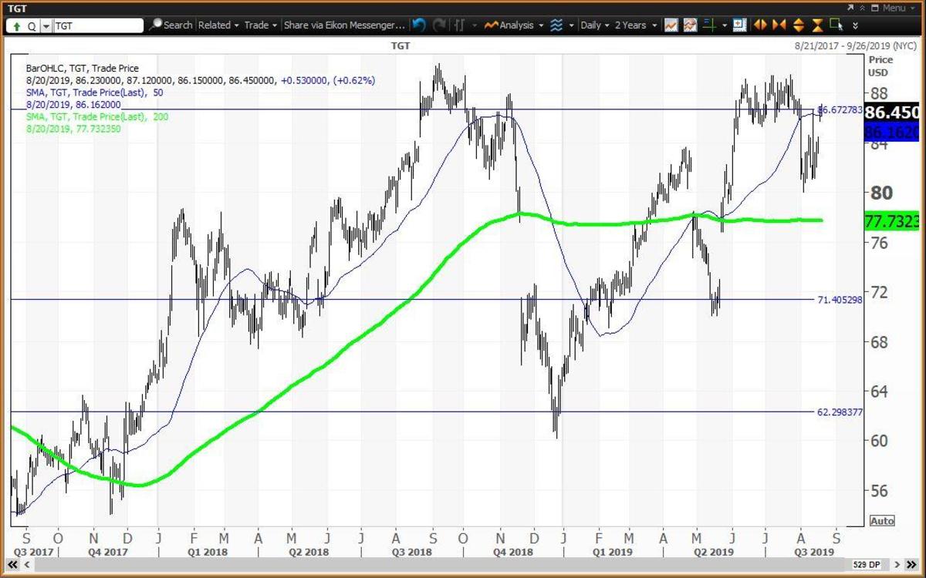926x578 pixels.
Task: Toggle the Auto scale button
Action: [882, 521]
